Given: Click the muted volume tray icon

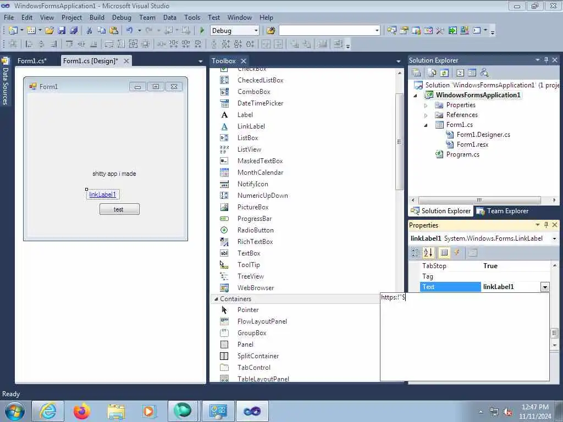Looking at the screenshot, I should (x=507, y=412).
